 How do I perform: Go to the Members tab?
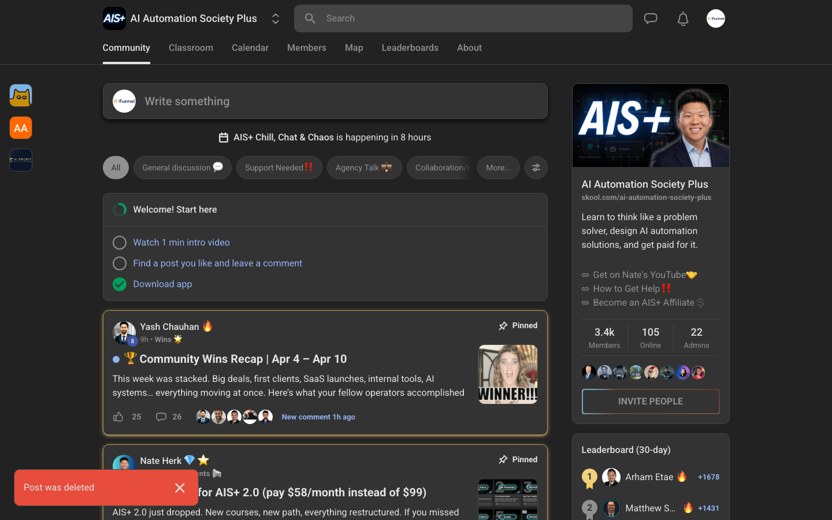pyautogui.click(x=307, y=48)
